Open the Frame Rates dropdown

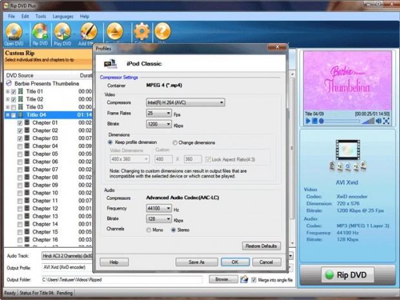[x=159, y=113]
